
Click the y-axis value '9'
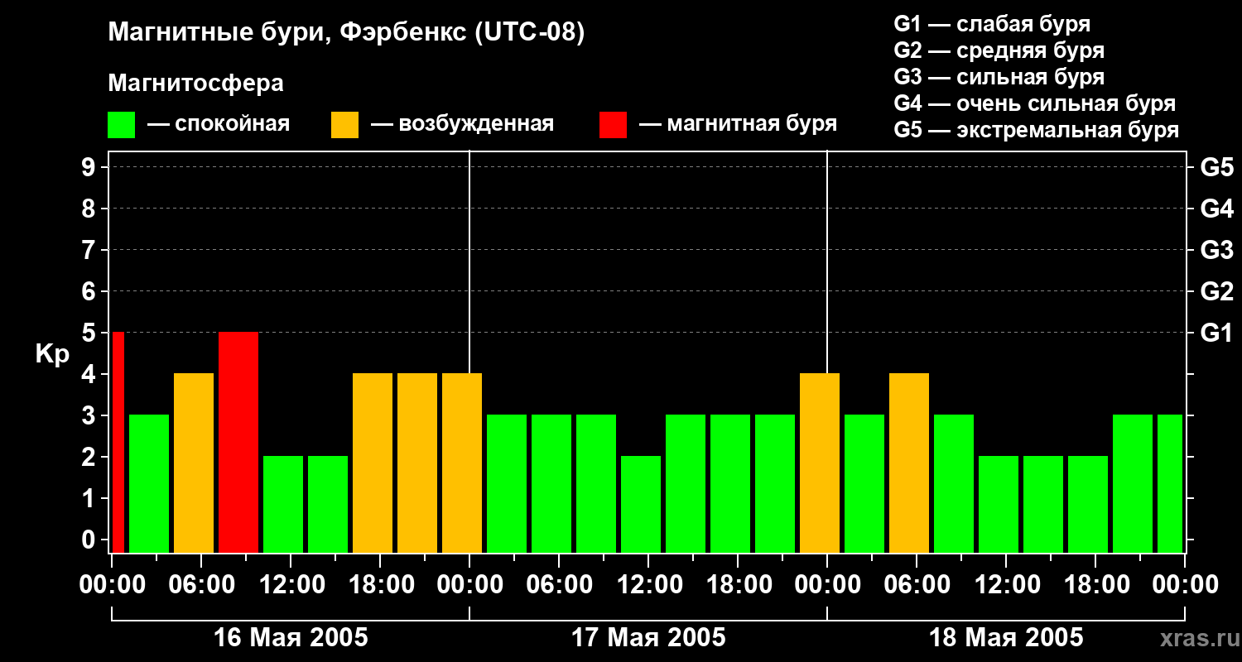(x=90, y=167)
